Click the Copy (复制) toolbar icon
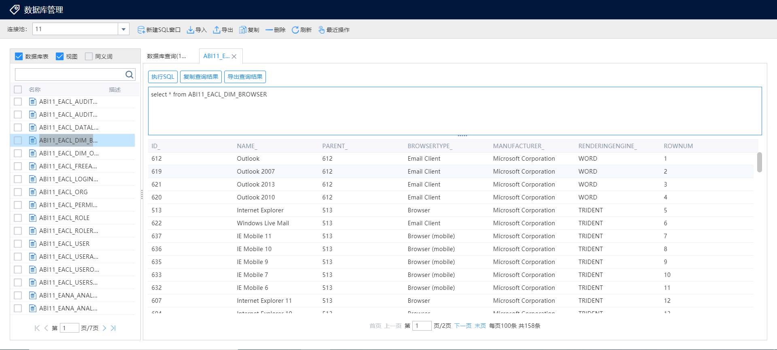Screen dimensions: 777x350 (243, 30)
